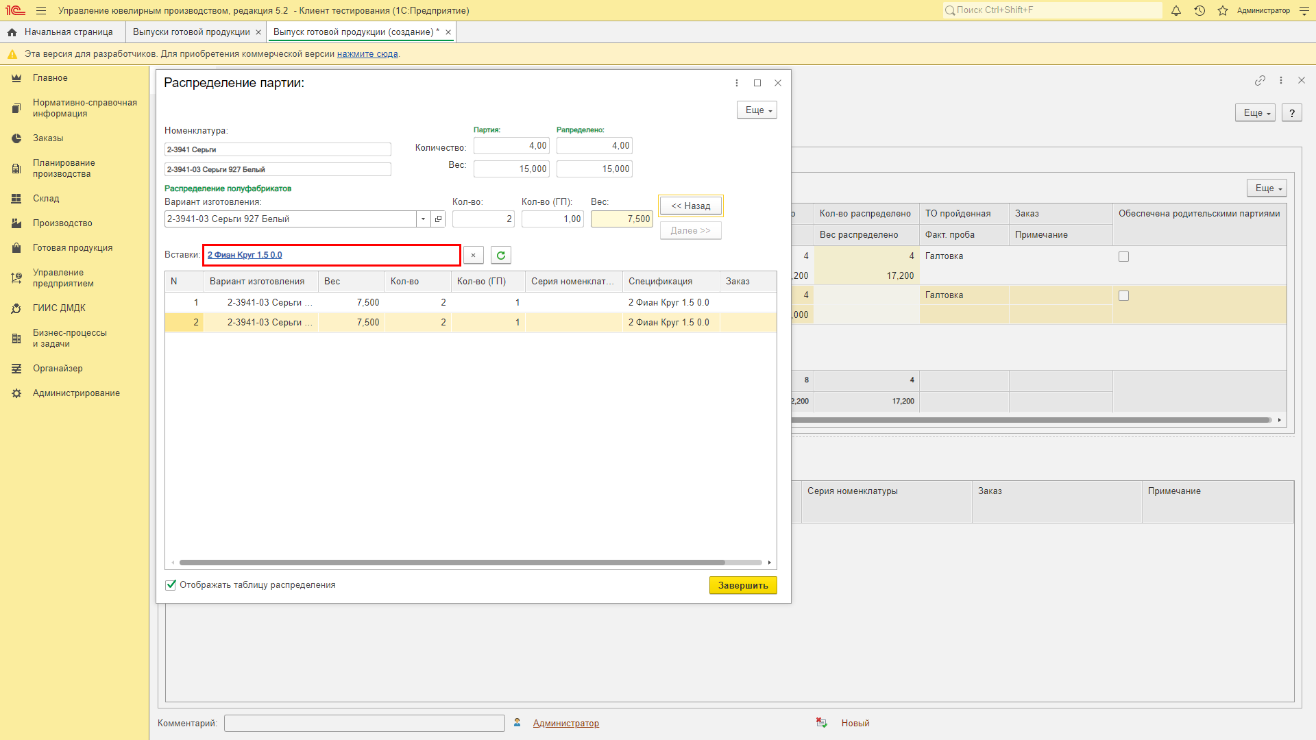Expand Вариант изготовления dropdown arrow
The width and height of the screenshot is (1316, 740).
point(423,219)
